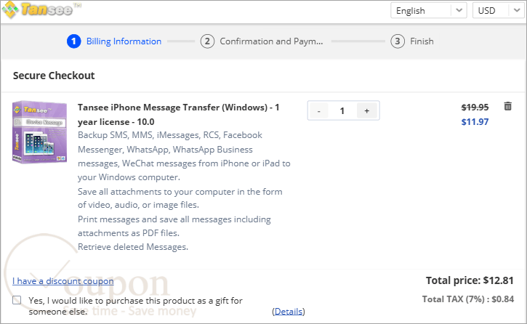Open the "I have a discount coupon" link
The height and width of the screenshot is (324, 527).
click(x=63, y=281)
